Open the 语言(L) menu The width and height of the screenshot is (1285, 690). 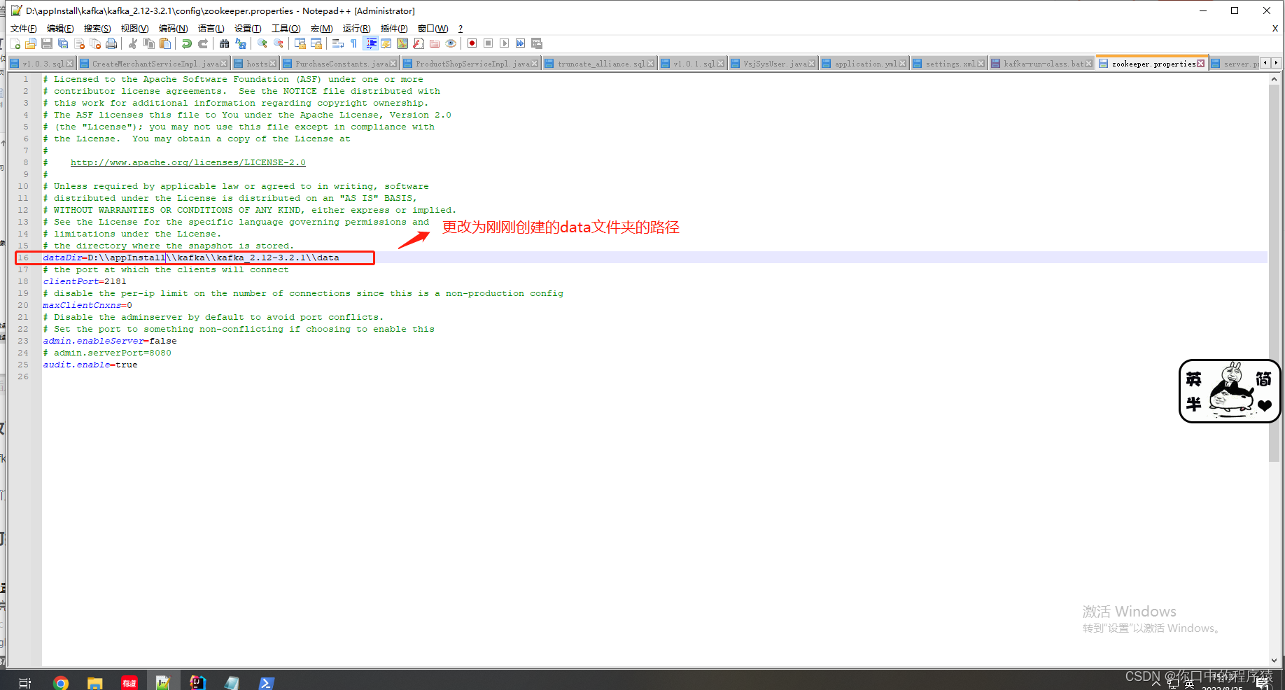(x=211, y=29)
